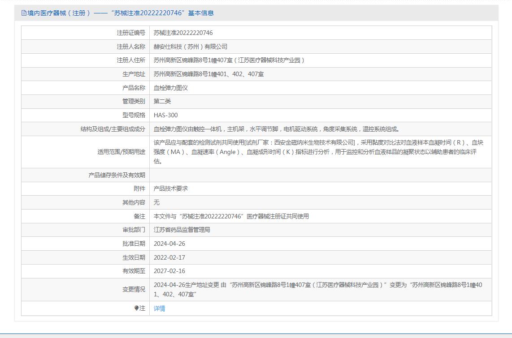Select expiry date 2027-02-16

tap(169, 271)
